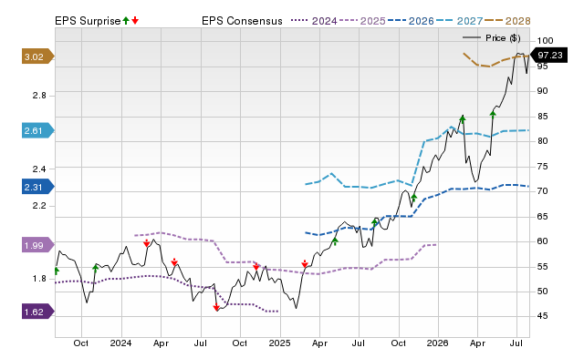The width and height of the screenshot is (584, 348).
Task: Click the Price ($) legend entry
Action: [491, 38]
